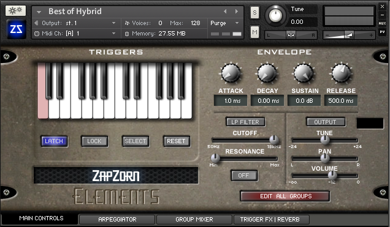The width and height of the screenshot is (390, 227).
Task: Click the Attack envelope knob
Action: coord(231,73)
